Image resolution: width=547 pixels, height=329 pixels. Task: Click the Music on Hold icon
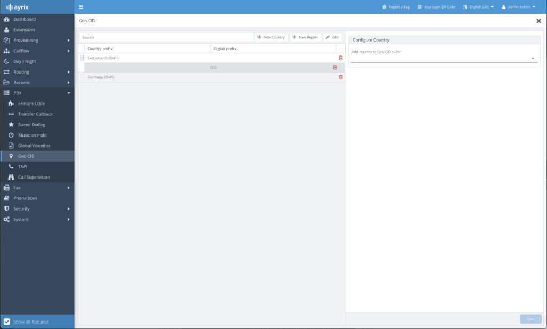click(x=11, y=135)
